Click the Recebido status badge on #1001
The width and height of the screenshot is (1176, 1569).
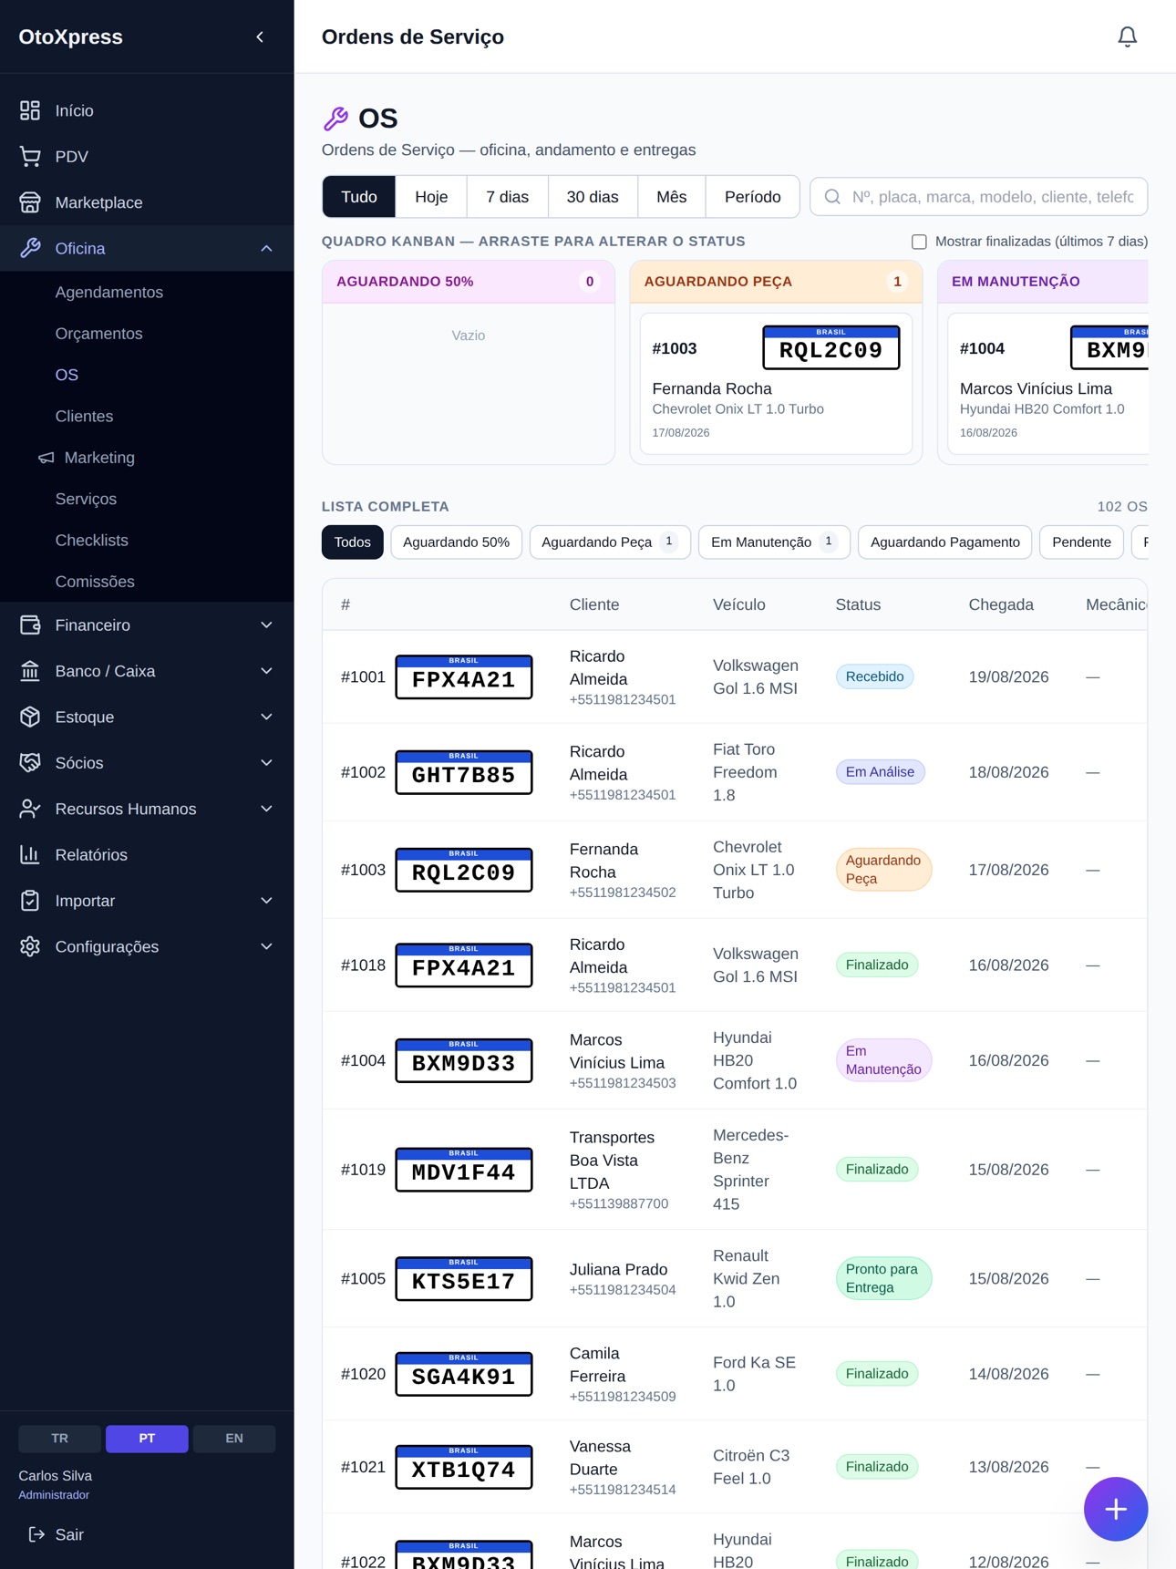tap(874, 676)
